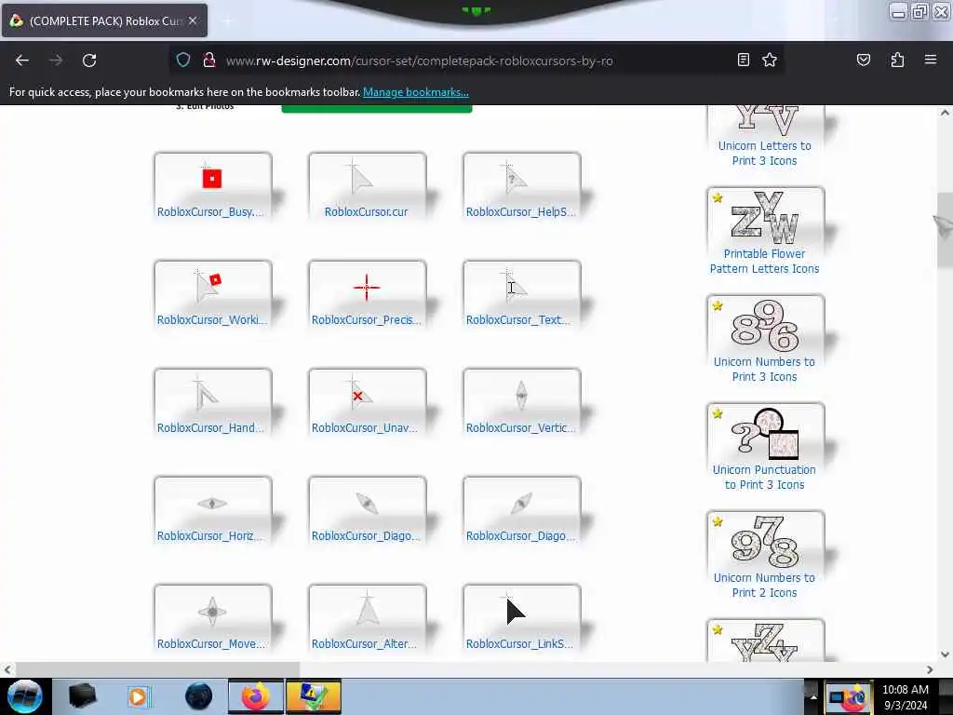Show hidden system tray icons arrow
Image resolution: width=953 pixels, height=715 pixels.
coord(812,696)
